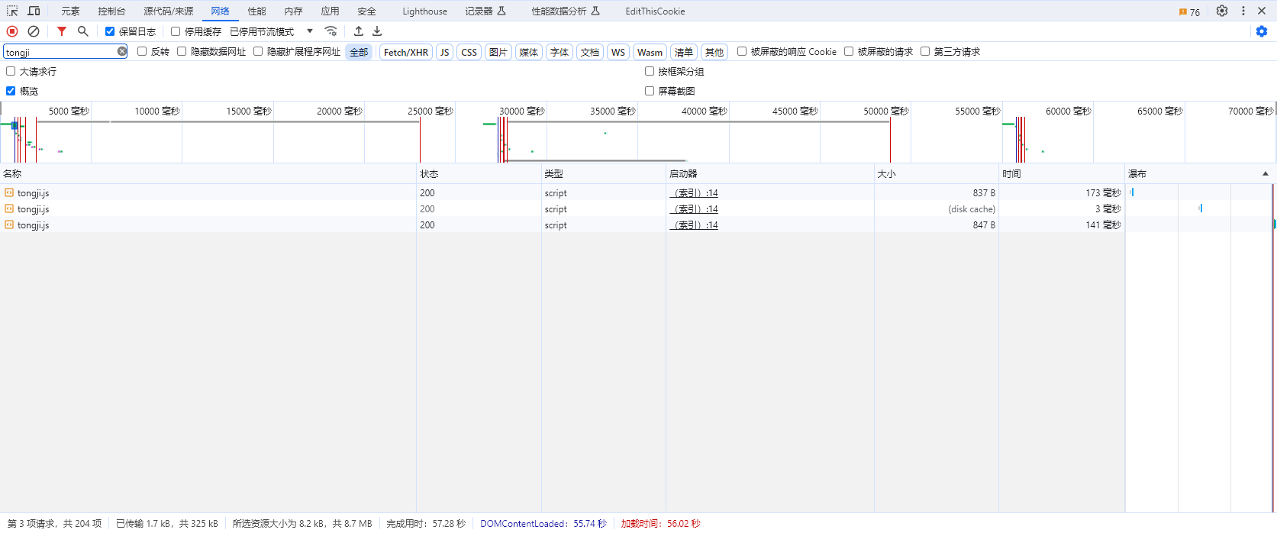Click the stop recording network log icon

(12, 31)
